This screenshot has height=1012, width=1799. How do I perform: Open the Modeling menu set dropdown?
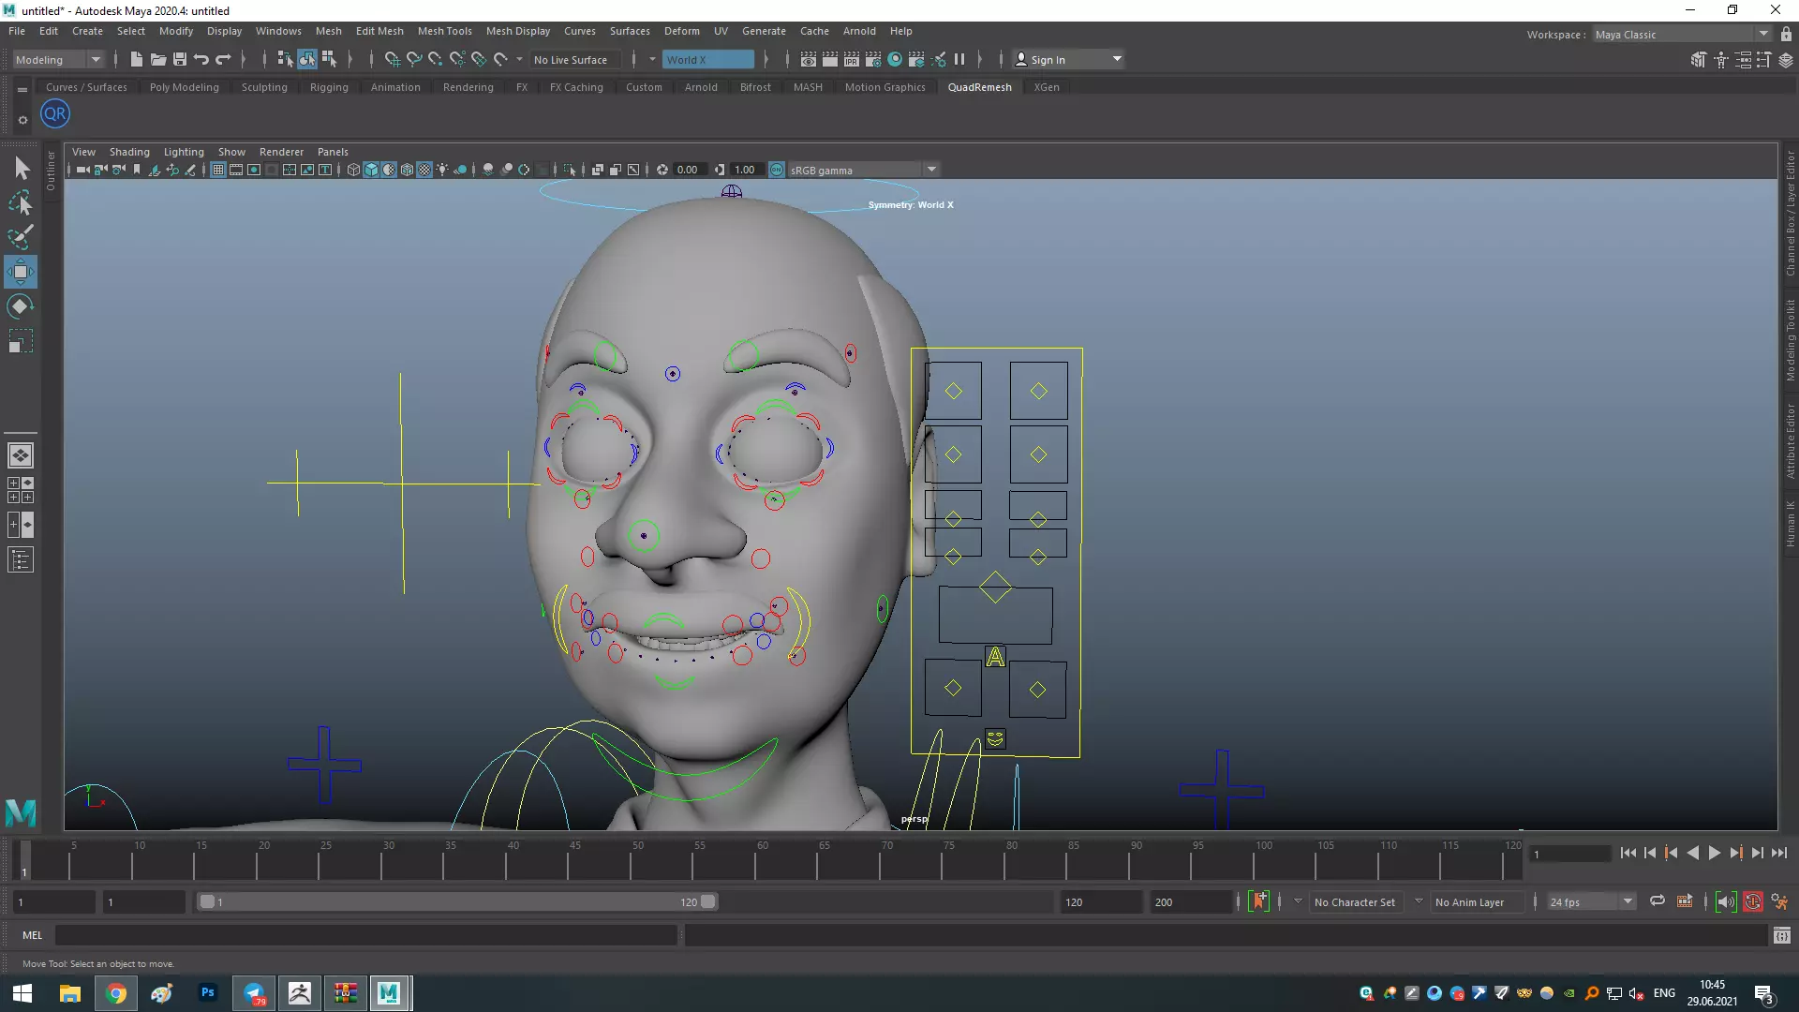click(59, 59)
